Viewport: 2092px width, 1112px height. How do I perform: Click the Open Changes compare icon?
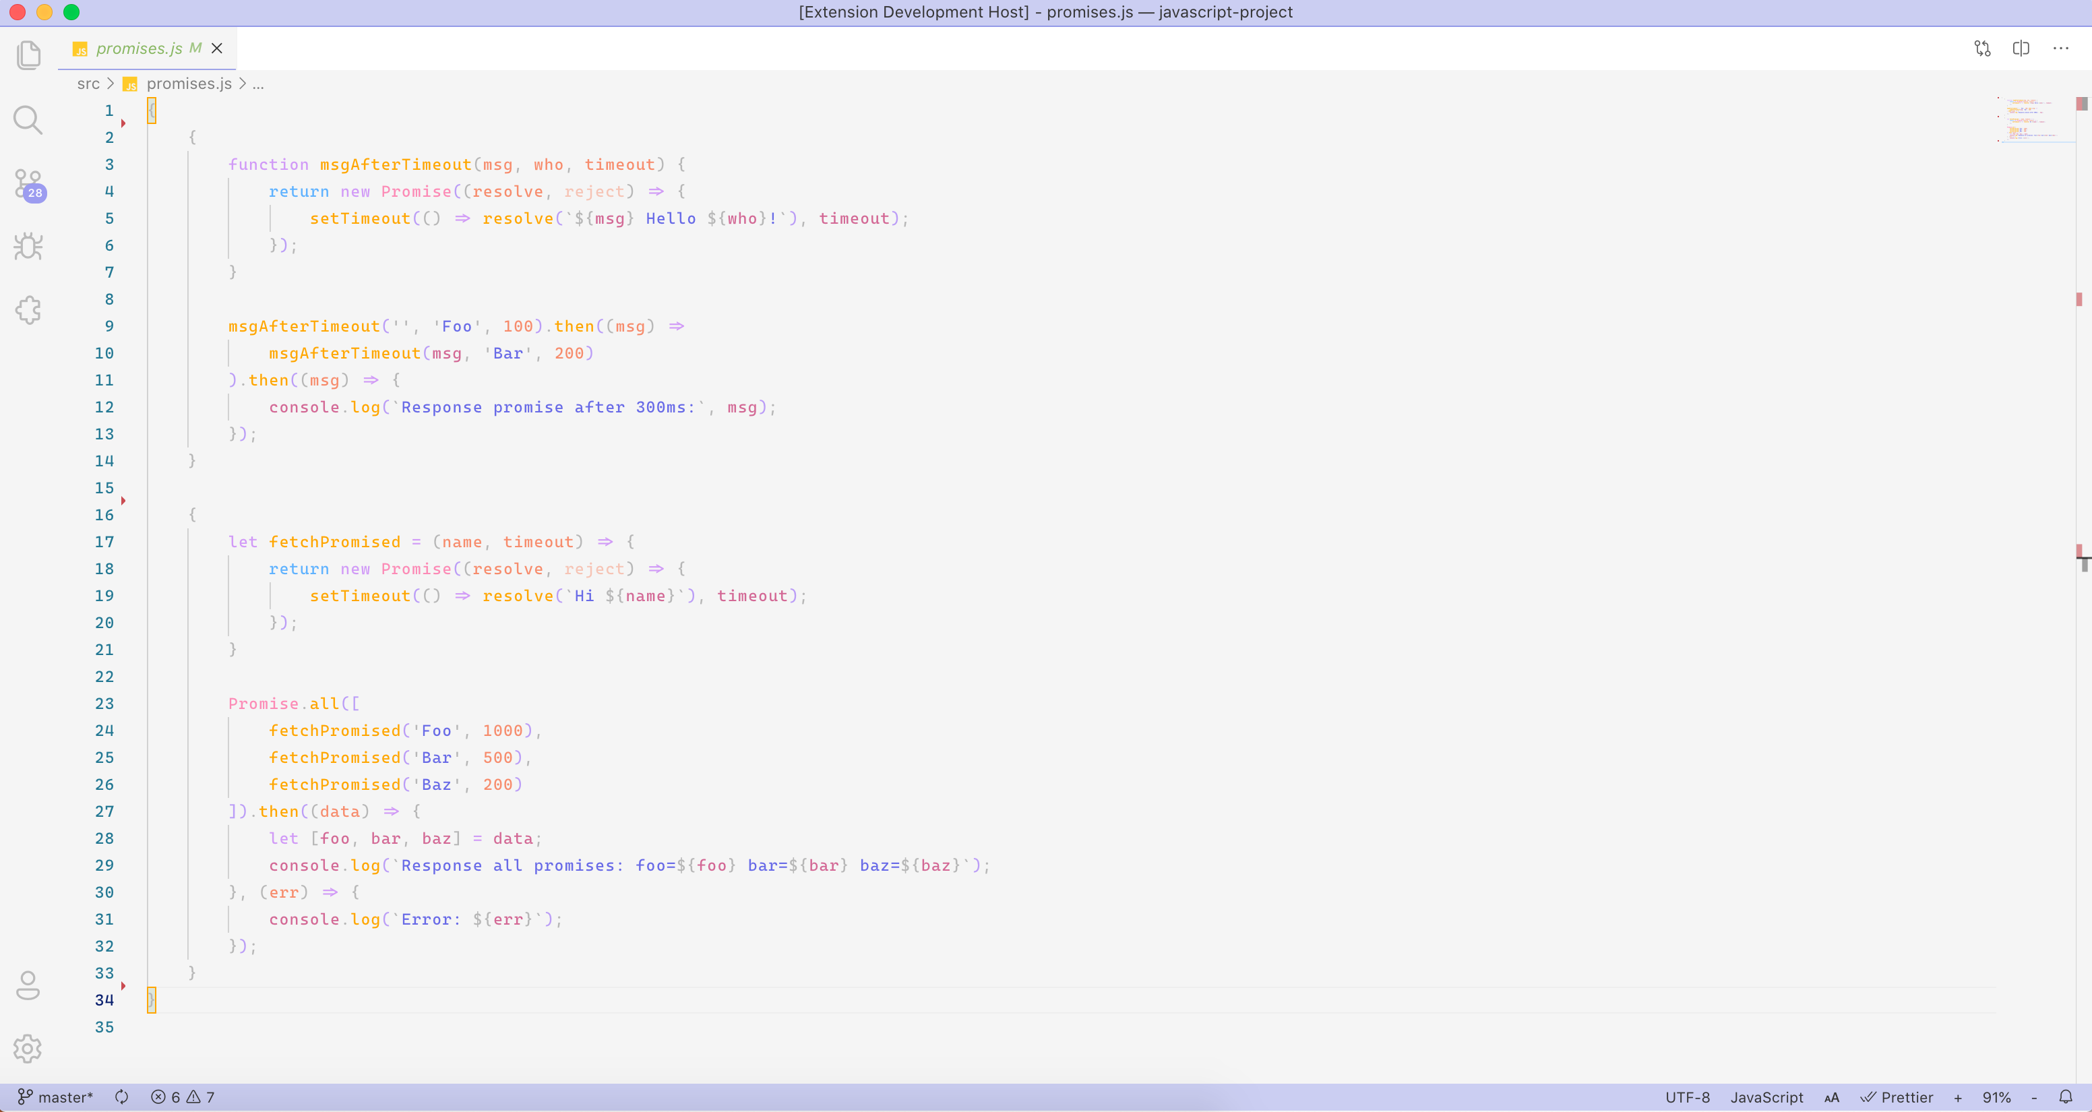(1982, 49)
